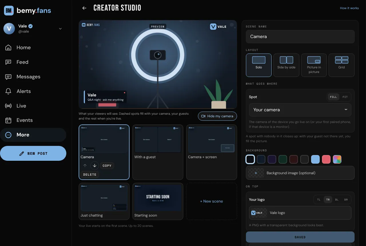This screenshot has height=246, width=366.
Task: Set spot to FIT mode
Action: (x=345, y=97)
